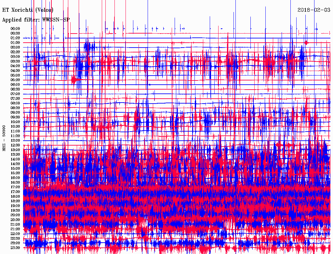This screenshot has height=254, width=333.
Task: Click the red event blob on the 01:30 trace
Action: pyautogui.click(x=306, y=43)
